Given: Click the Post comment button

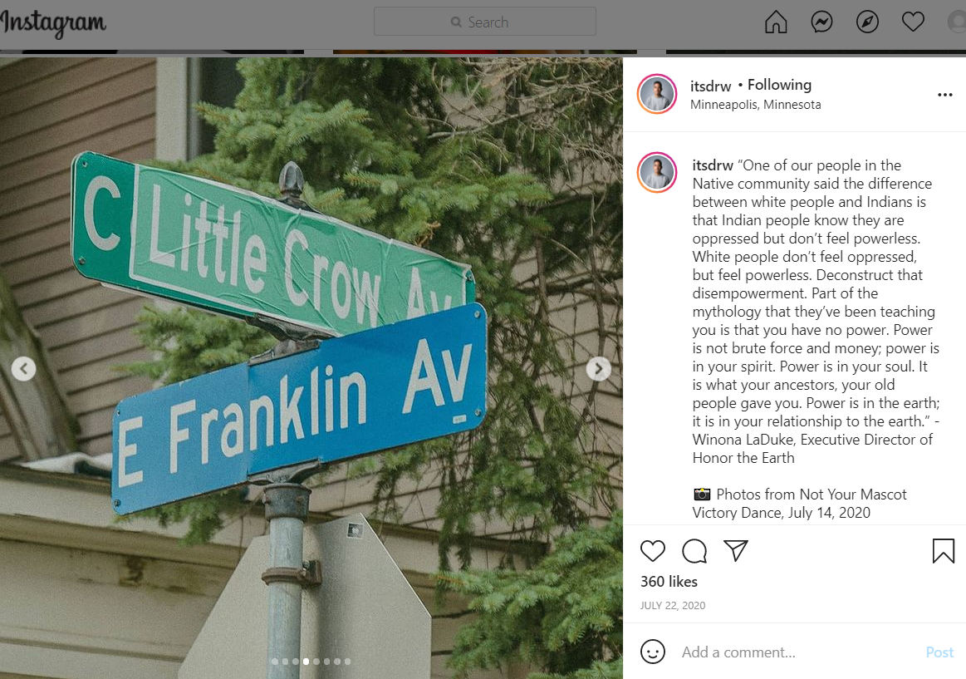Looking at the screenshot, I should tap(939, 652).
